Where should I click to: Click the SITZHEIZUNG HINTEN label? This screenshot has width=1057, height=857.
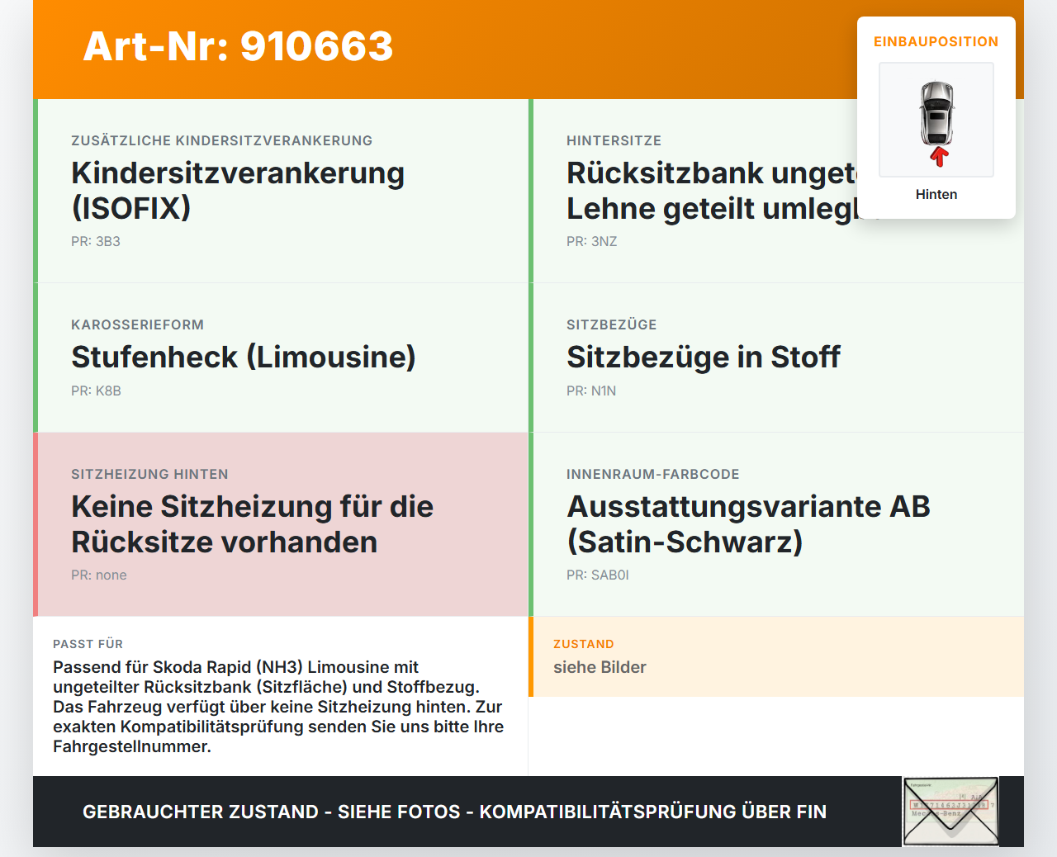(149, 474)
